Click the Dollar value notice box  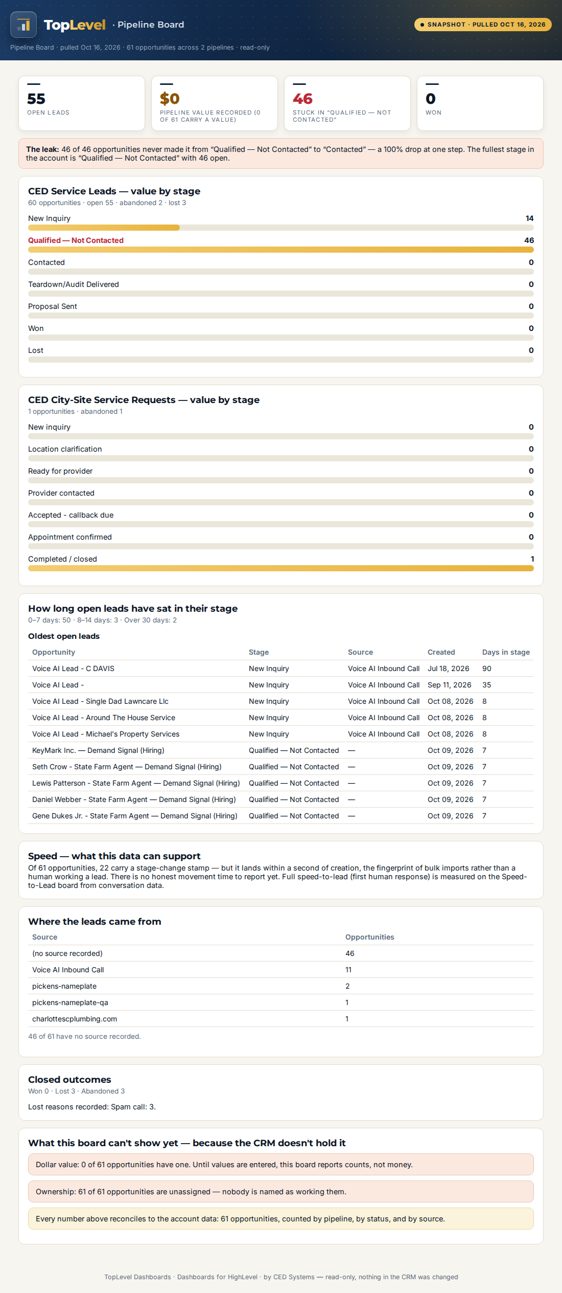[281, 1165]
